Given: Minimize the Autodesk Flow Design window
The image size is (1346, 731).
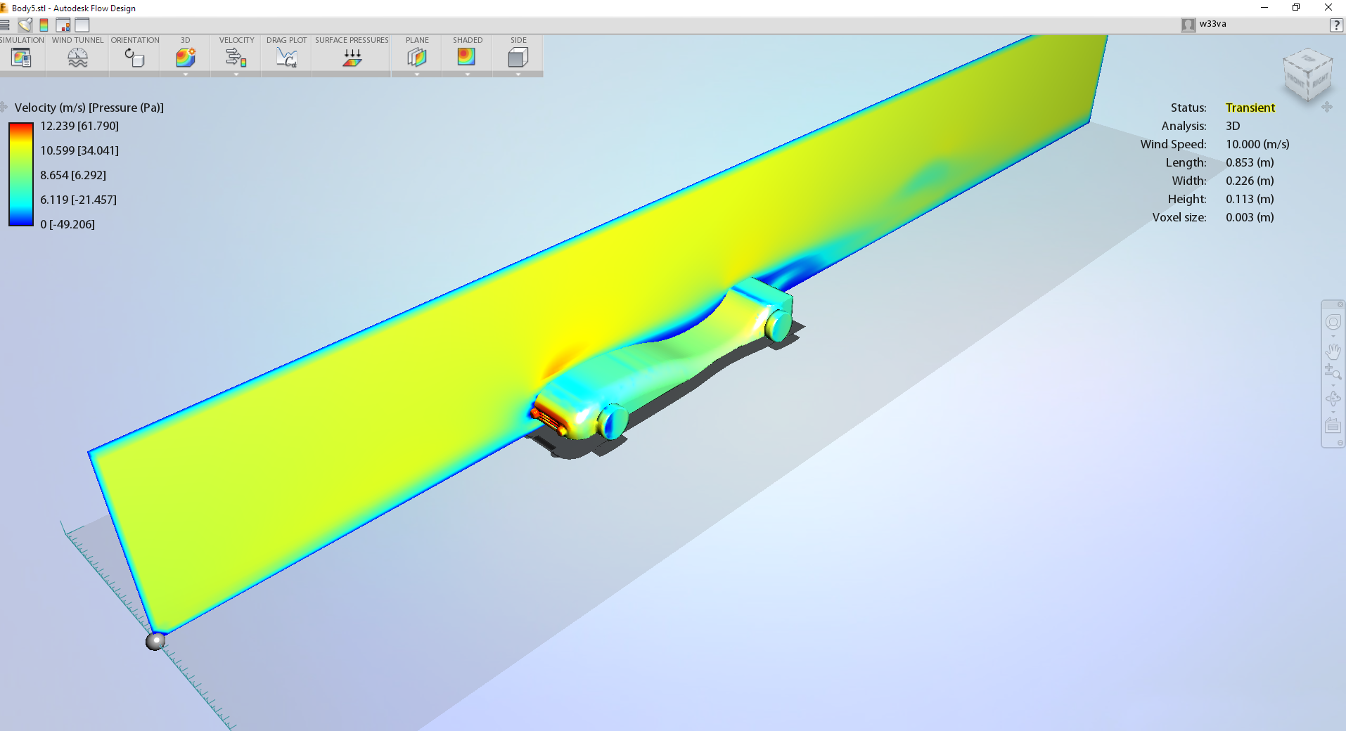Looking at the screenshot, I should coord(1264,8).
